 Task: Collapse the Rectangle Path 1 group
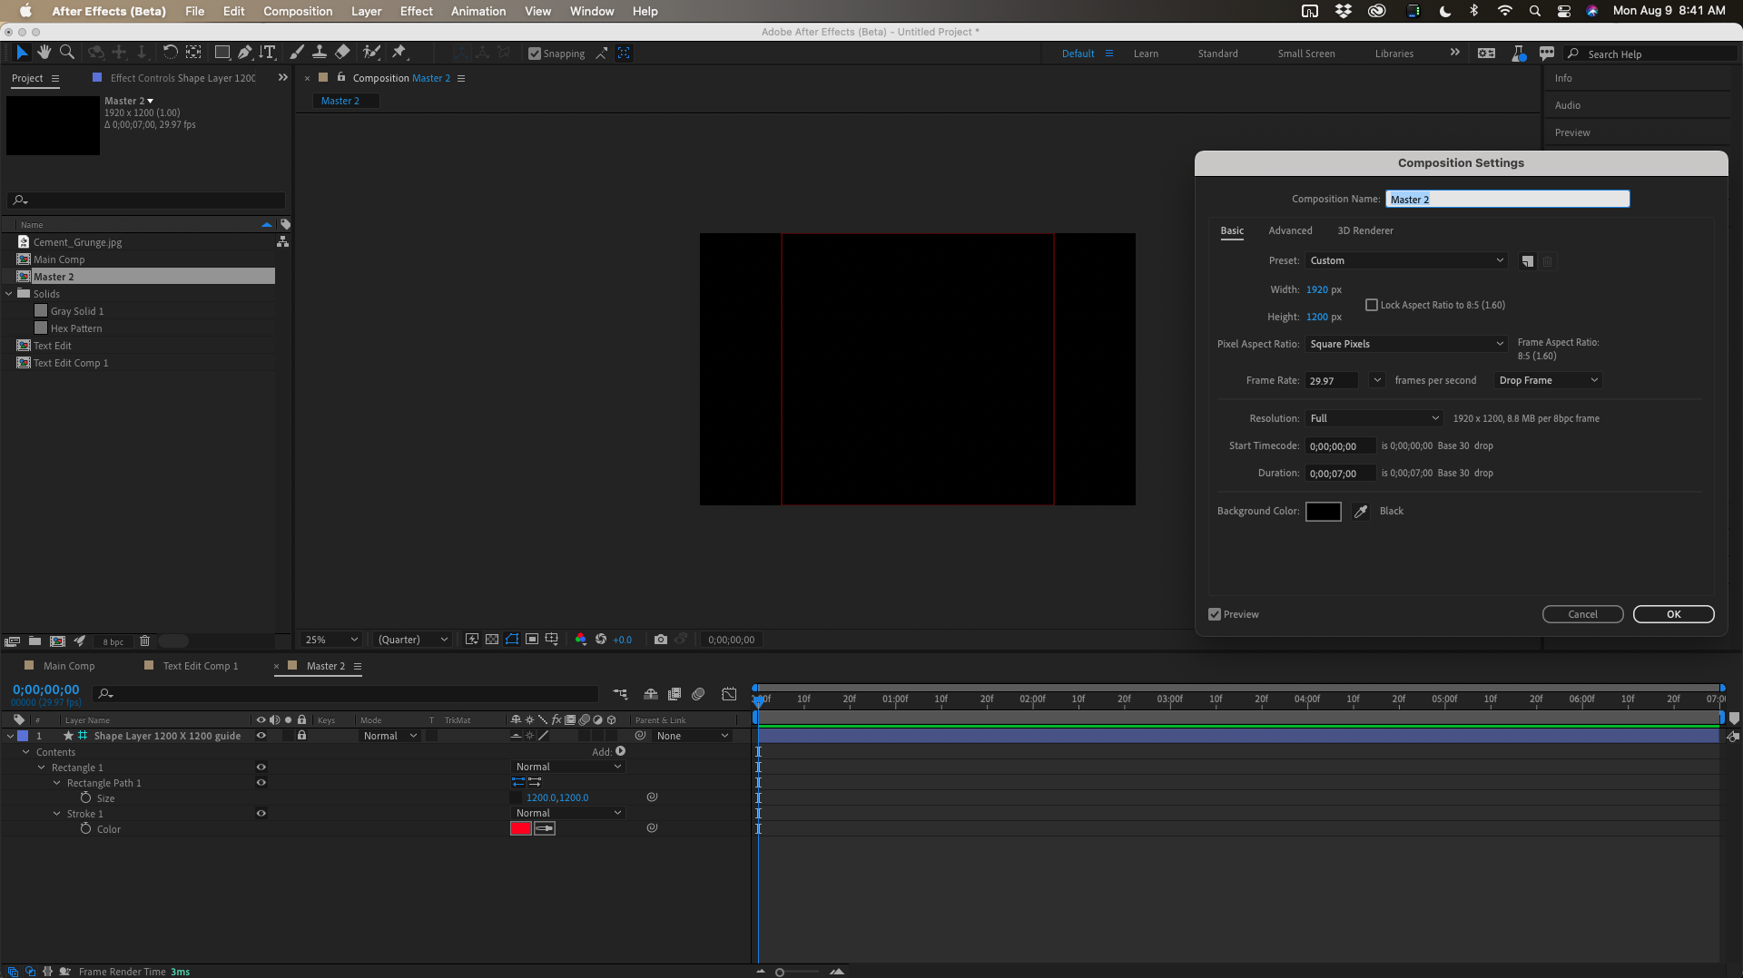point(55,782)
